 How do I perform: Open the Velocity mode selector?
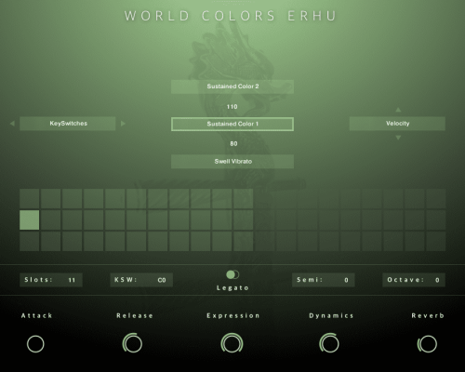[397, 124]
